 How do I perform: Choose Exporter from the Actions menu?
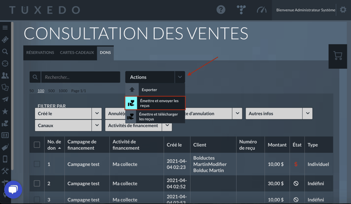pyautogui.click(x=155, y=90)
